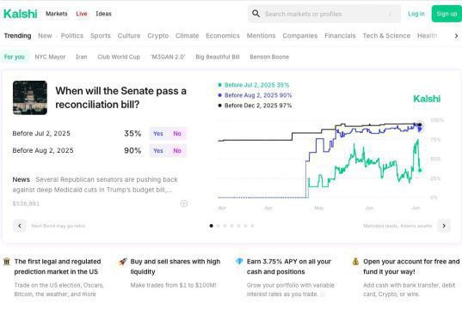Image resolution: width=462 pixels, height=309 pixels.
Task: Open the Live menu item
Action: [82, 14]
